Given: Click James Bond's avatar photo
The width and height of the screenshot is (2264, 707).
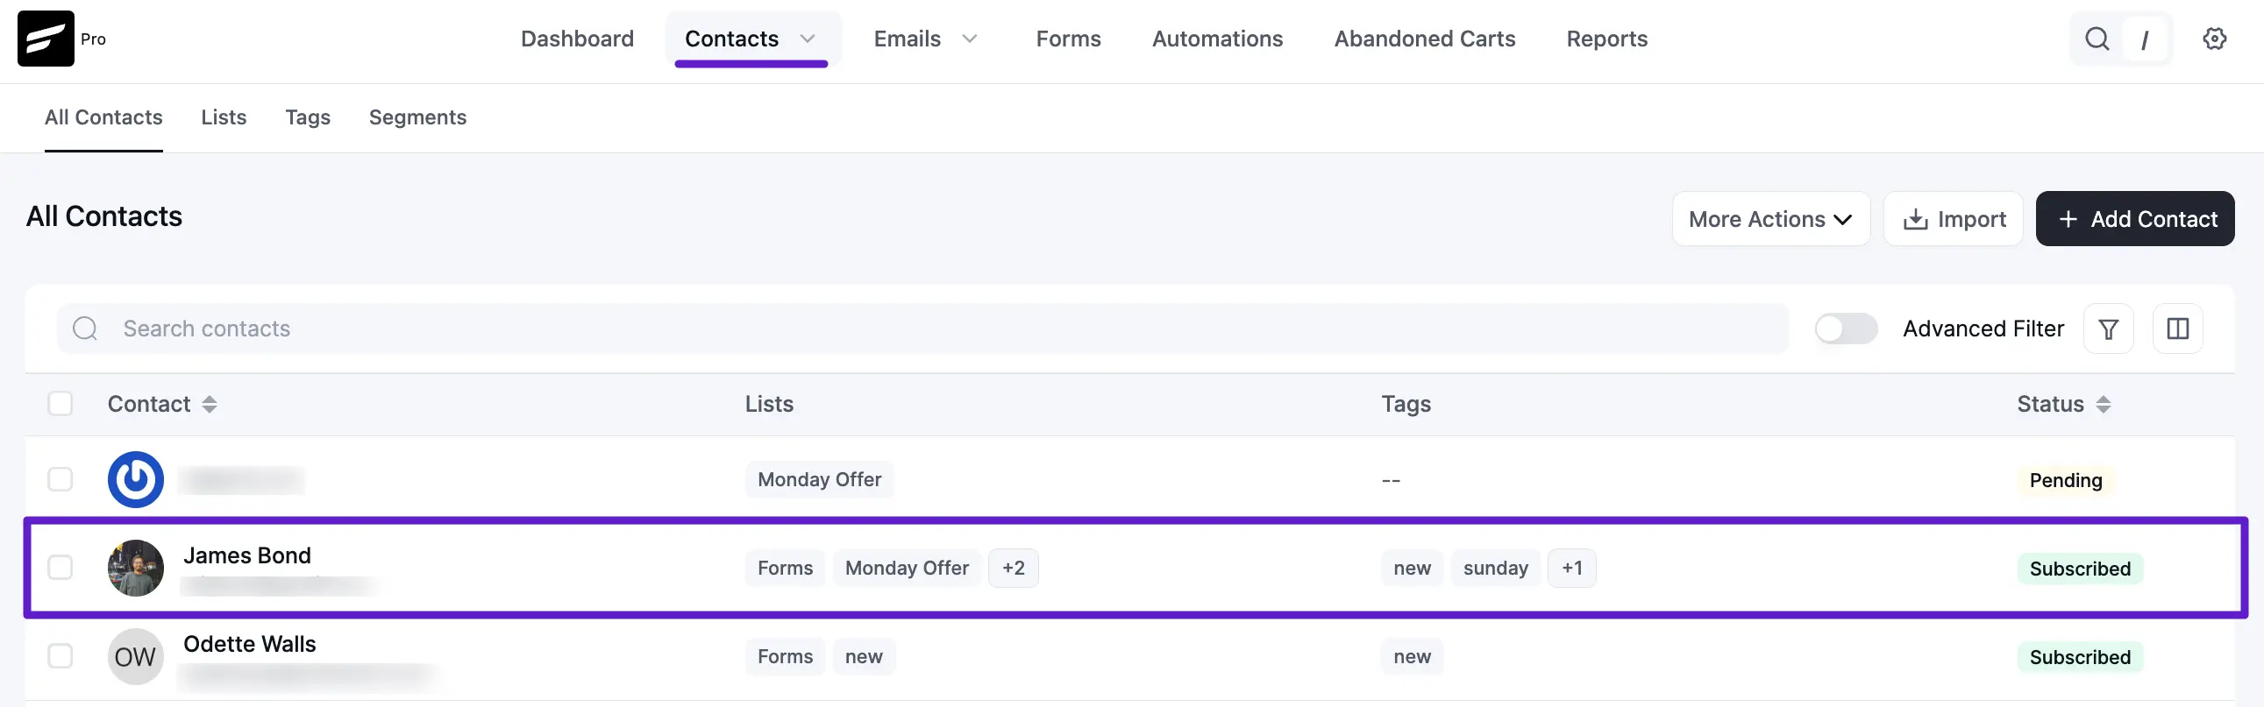Looking at the screenshot, I should pos(135,568).
